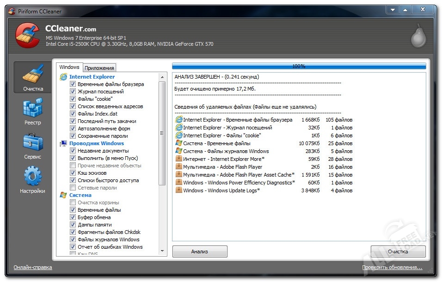Click the Internet Explorer category icon
The width and height of the screenshot is (442, 282).
pyautogui.click(x=63, y=77)
